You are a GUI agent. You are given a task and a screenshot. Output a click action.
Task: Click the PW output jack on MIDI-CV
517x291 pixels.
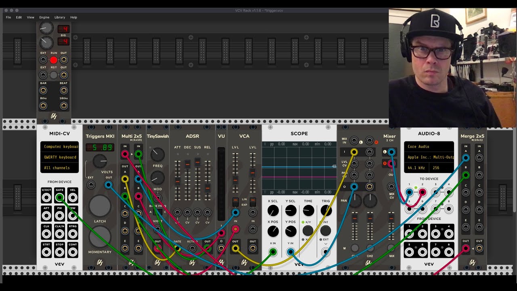[x=60, y=216]
